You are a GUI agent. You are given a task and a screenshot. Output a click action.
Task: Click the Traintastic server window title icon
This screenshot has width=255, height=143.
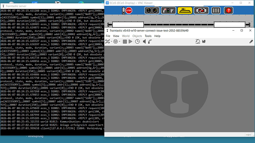(x=3, y=6)
